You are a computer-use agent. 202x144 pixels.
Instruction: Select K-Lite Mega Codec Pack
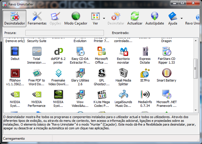pos(102,99)
